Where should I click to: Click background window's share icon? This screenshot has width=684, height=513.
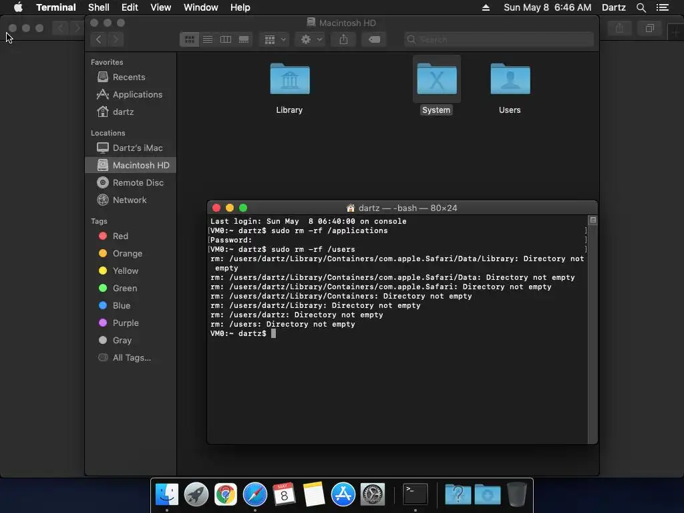(619, 28)
